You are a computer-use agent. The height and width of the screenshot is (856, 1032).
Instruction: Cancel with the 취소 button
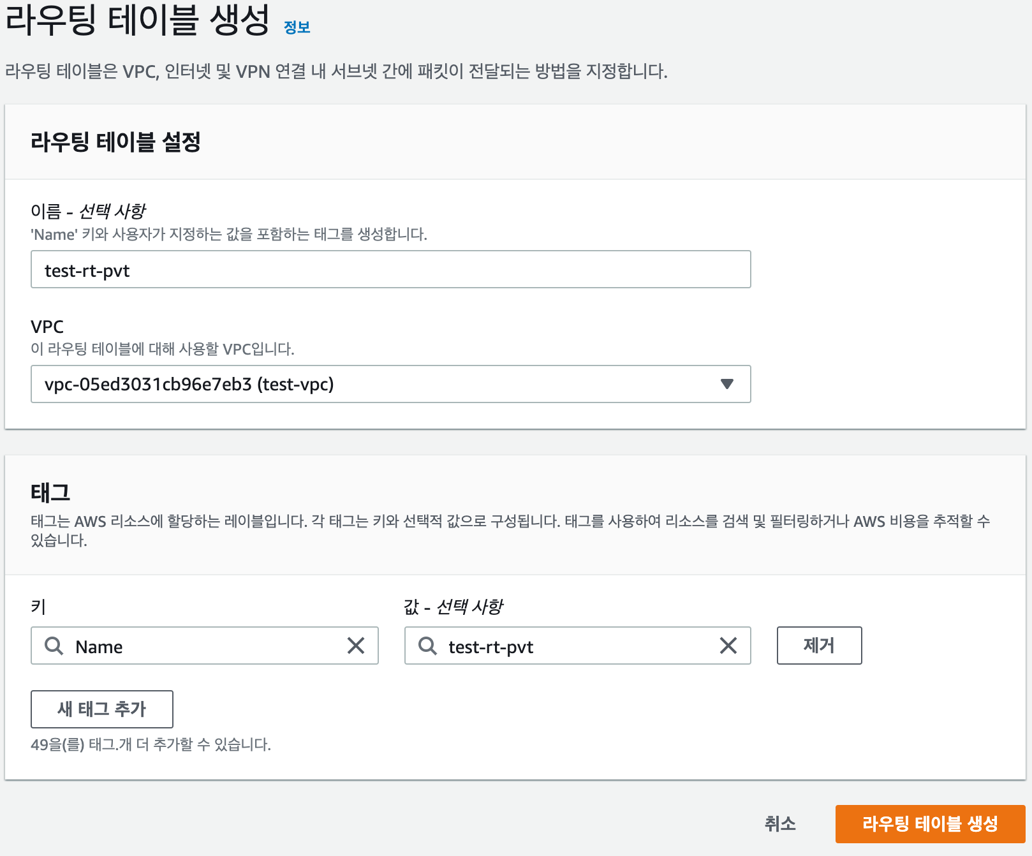point(780,824)
